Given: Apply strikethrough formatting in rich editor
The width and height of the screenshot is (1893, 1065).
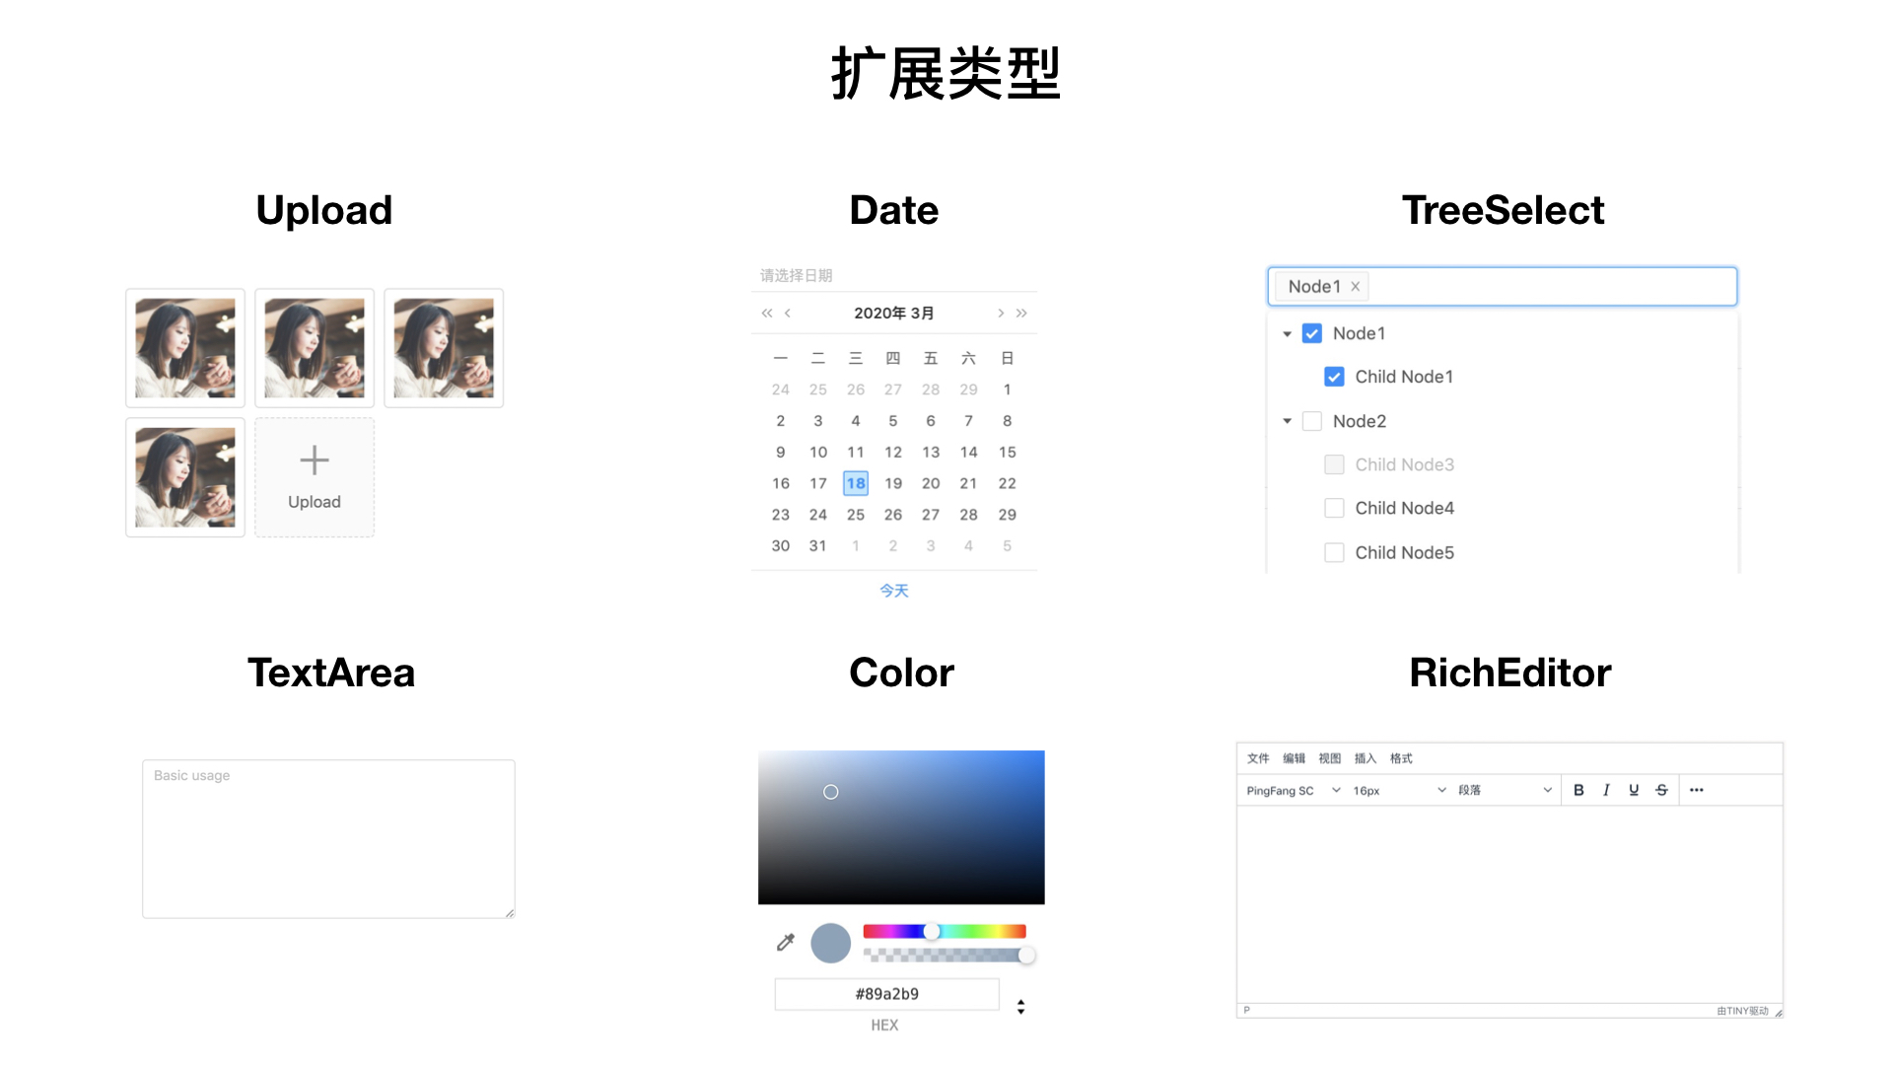Looking at the screenshot, I should pos(1661,790).
